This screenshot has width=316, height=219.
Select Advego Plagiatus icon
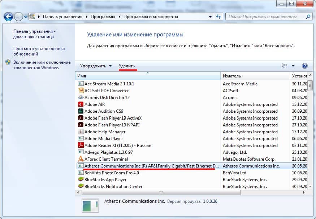81,152
